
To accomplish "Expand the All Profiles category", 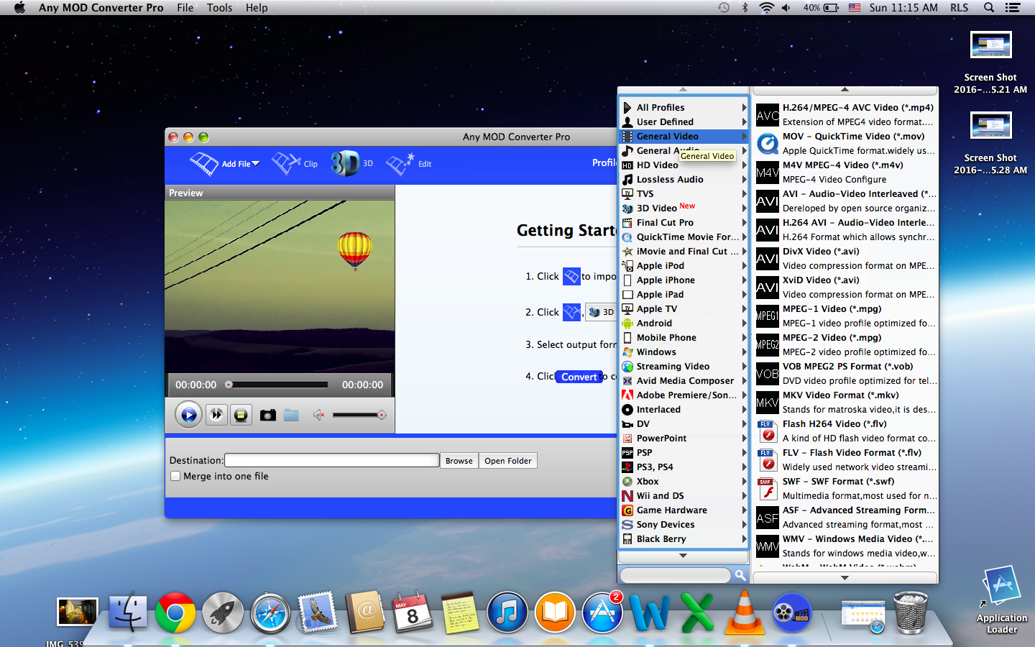I will tap(684, 107).
